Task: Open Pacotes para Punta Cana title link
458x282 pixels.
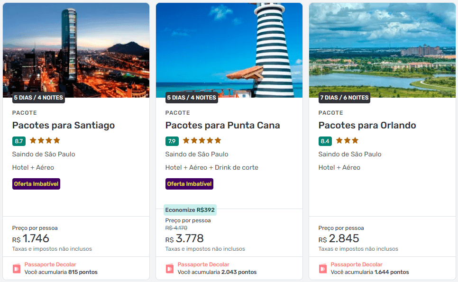Action: (x=223, y=126)
